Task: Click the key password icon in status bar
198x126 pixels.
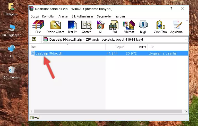Action: (37, 118)
